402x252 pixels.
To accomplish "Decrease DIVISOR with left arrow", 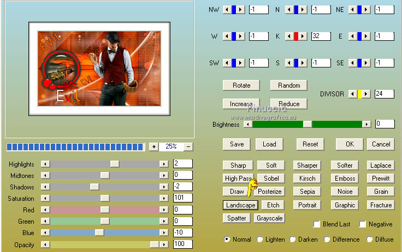I will coord(352,94).
